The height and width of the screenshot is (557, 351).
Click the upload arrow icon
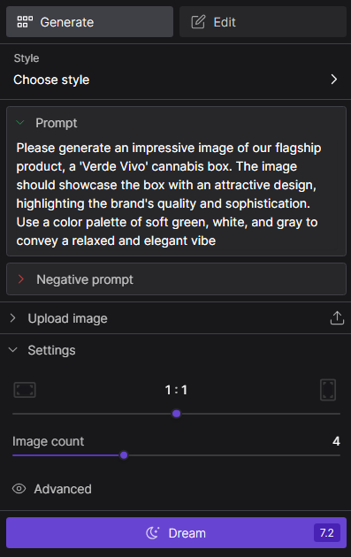coord(337,318)
